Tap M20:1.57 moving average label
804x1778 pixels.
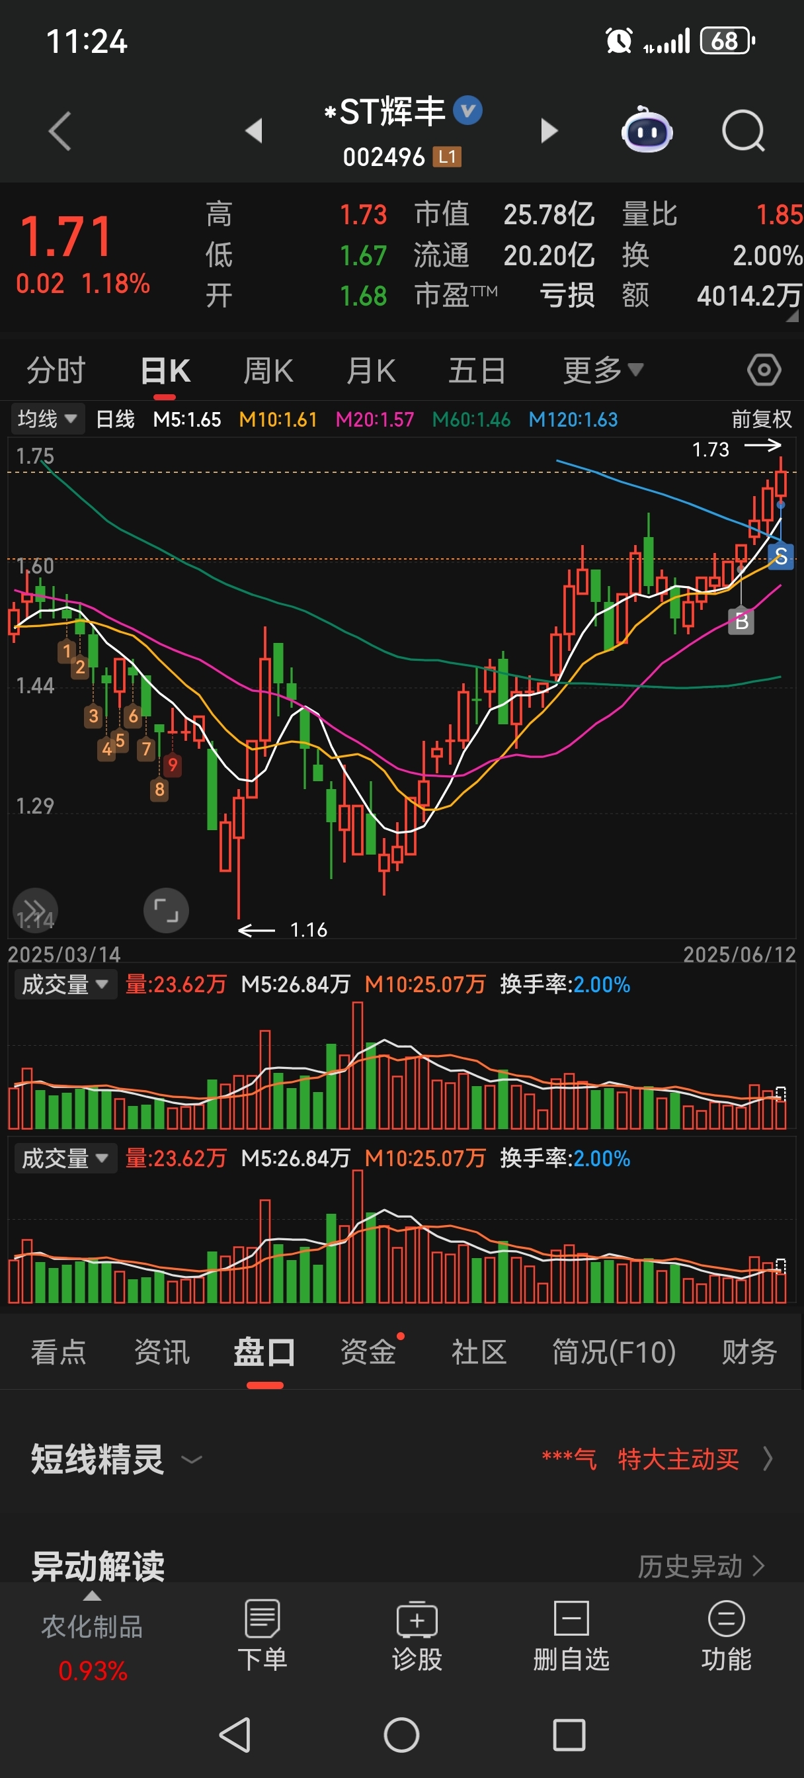pyautogui.click(x=375, y=419)
